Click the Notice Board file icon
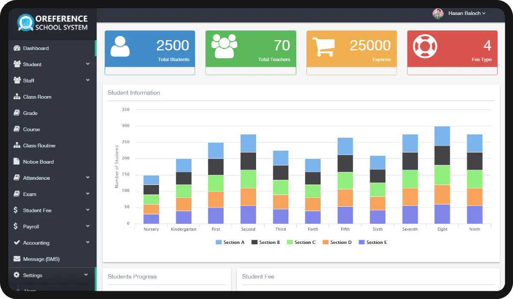 pos(17,162)
